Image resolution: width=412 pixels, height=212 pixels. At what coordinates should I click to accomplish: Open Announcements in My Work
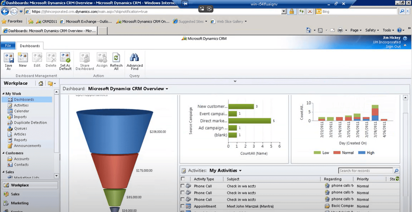click(27, 146)
